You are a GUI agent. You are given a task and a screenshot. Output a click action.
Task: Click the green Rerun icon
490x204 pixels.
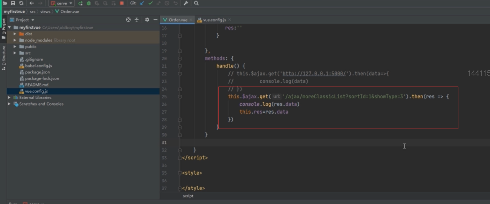(80, 3)
